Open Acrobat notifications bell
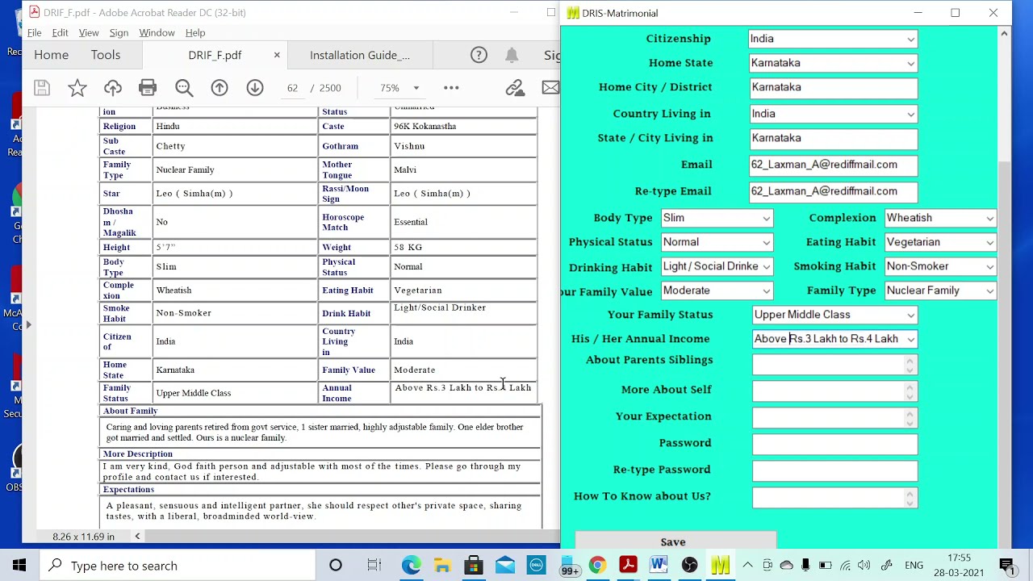Image resolution: width=1033 pixels, height=581 pixels. [x=512, y=55]
